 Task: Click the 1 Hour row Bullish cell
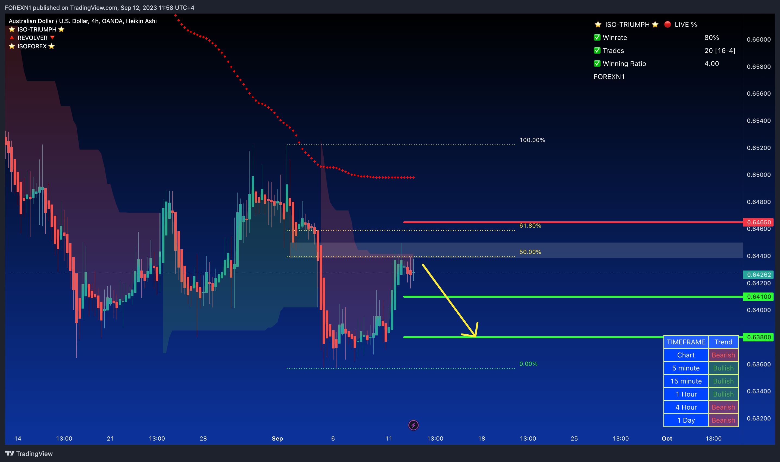pyautogui.click(x=723, y=394)
